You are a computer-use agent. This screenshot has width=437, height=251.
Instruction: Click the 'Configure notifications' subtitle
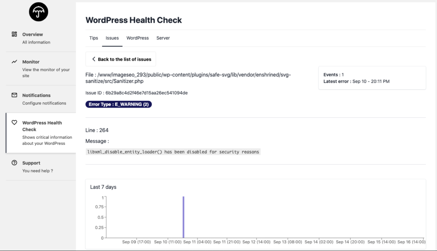44,103
